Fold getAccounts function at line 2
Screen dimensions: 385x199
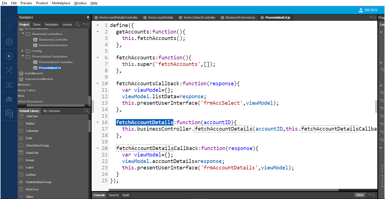pyautogui.click(x=98, y=32)
